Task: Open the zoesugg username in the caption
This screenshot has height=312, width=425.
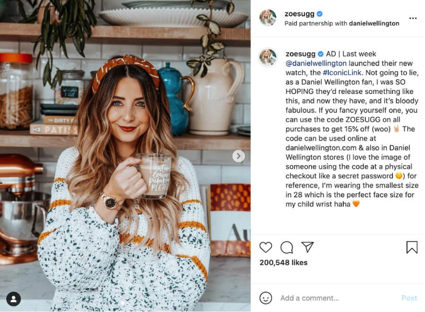Action: pos(300,54)
